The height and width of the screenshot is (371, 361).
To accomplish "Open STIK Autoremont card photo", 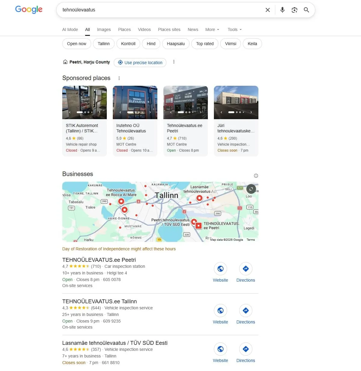I will pyautogui.click(x=85, y=102).
